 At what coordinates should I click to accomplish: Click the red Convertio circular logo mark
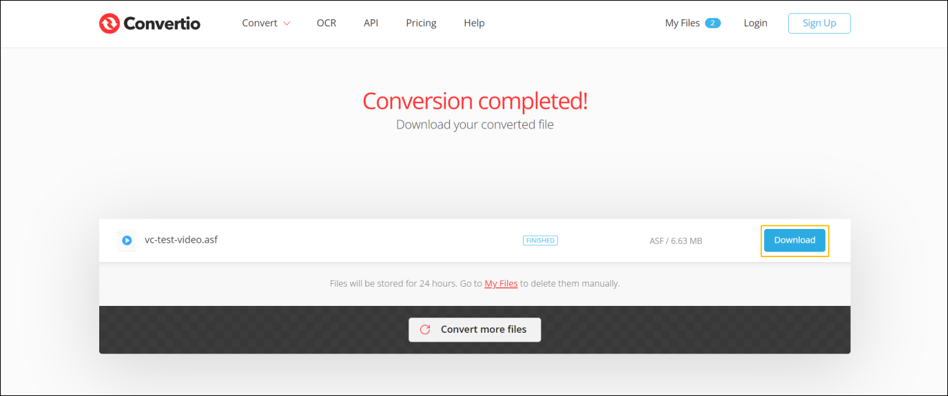pyautogui.click(x=109, y=23)
